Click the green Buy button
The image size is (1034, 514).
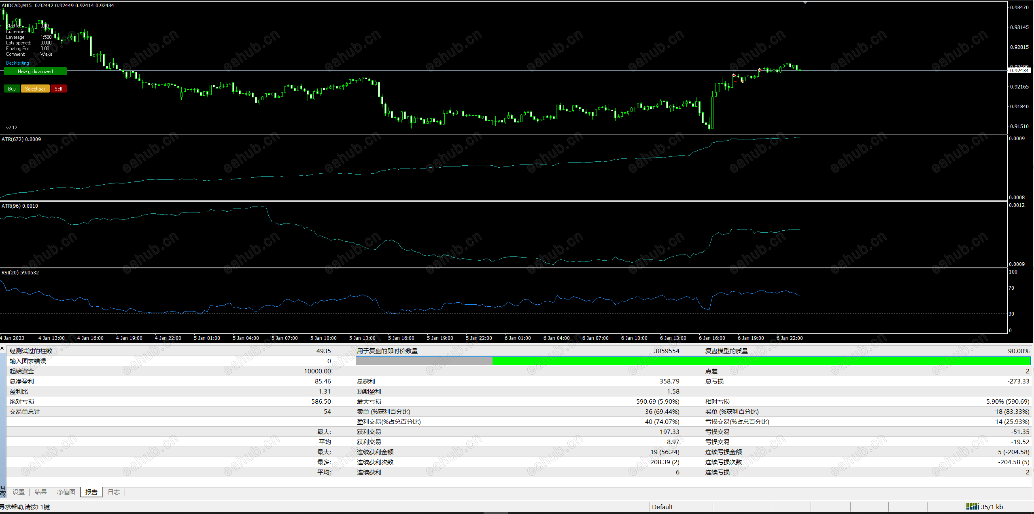12,89
